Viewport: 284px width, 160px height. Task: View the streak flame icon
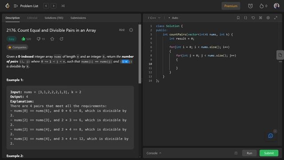point(261,6)
